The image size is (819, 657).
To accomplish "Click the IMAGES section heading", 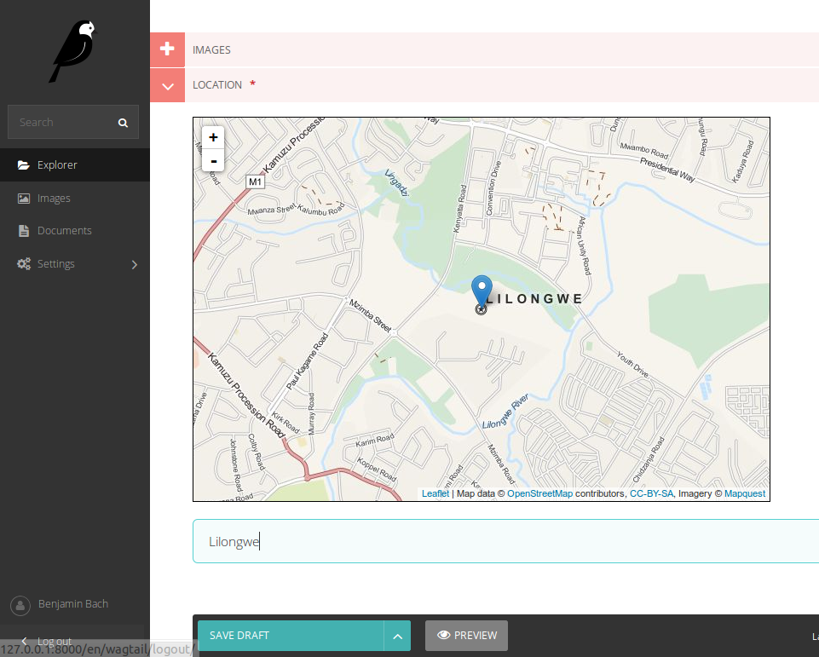I will pyautogui.click(x=211, y=50).
